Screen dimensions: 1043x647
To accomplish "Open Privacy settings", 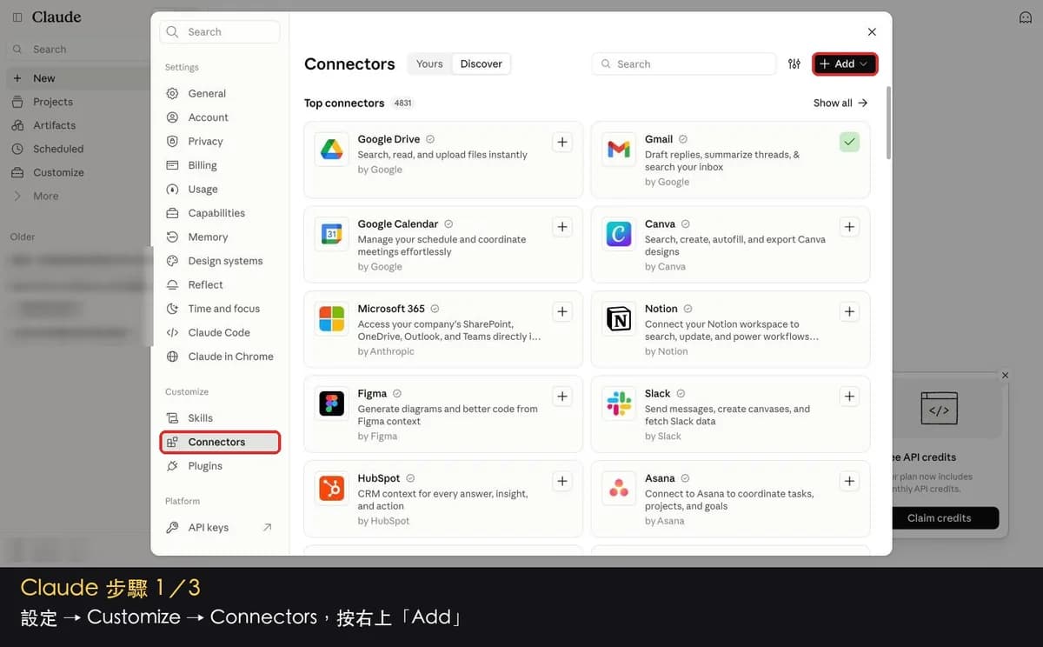I will pyautogui.click(x=220, y=141).
